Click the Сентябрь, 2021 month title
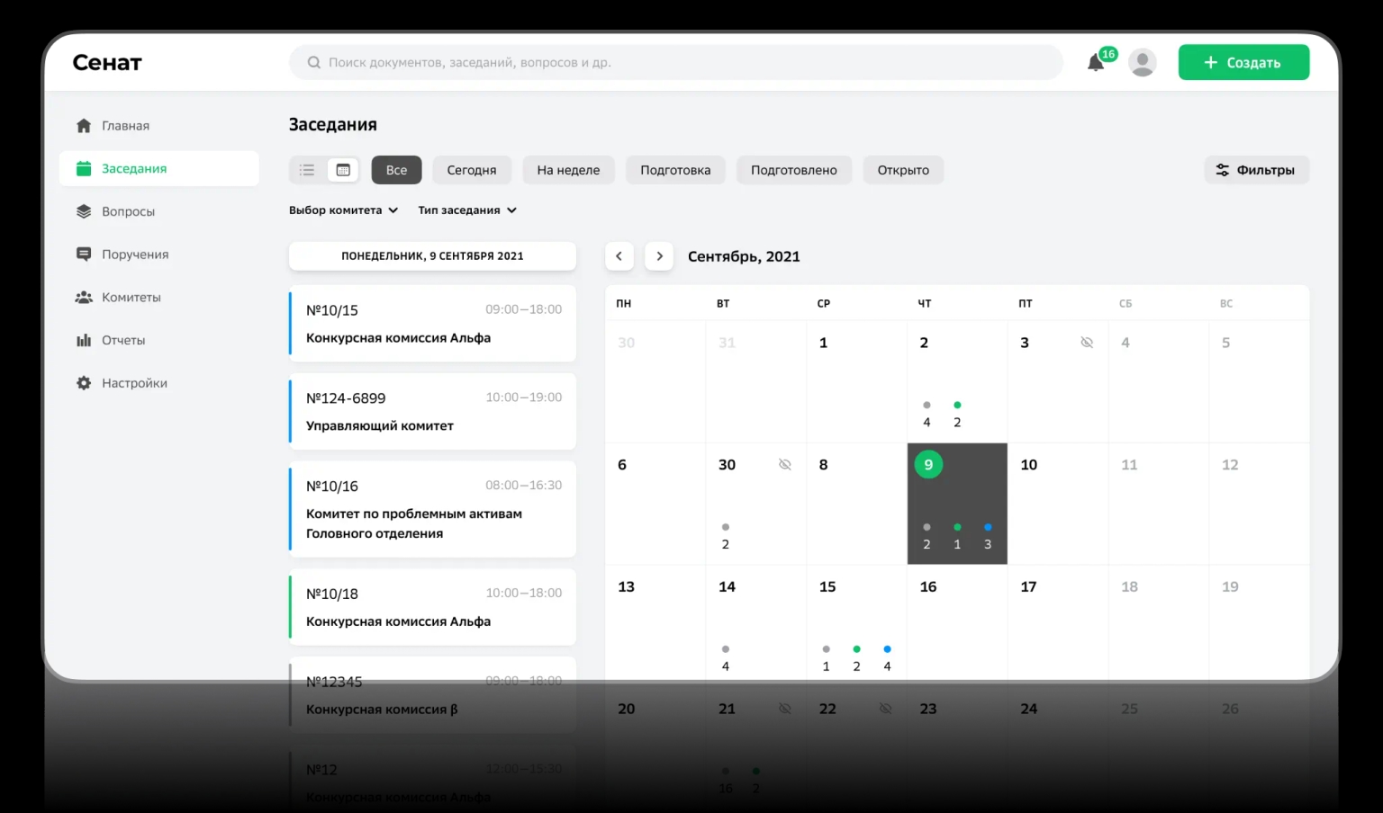The width and height of the screenshot is (1383, 813). pos(744,256)
